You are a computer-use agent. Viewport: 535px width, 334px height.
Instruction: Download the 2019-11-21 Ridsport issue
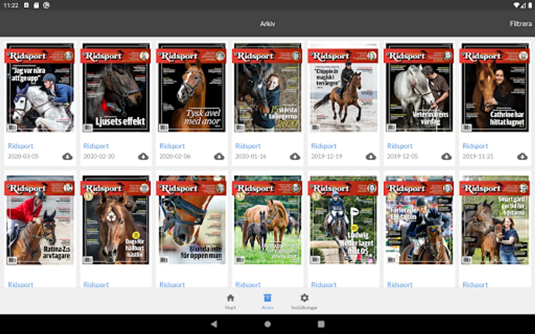coord(522,157)
